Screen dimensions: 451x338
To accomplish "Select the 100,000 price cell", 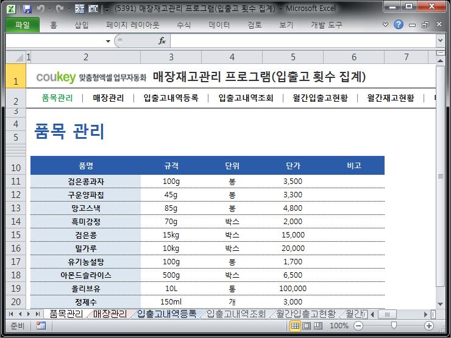I will 293,288.
